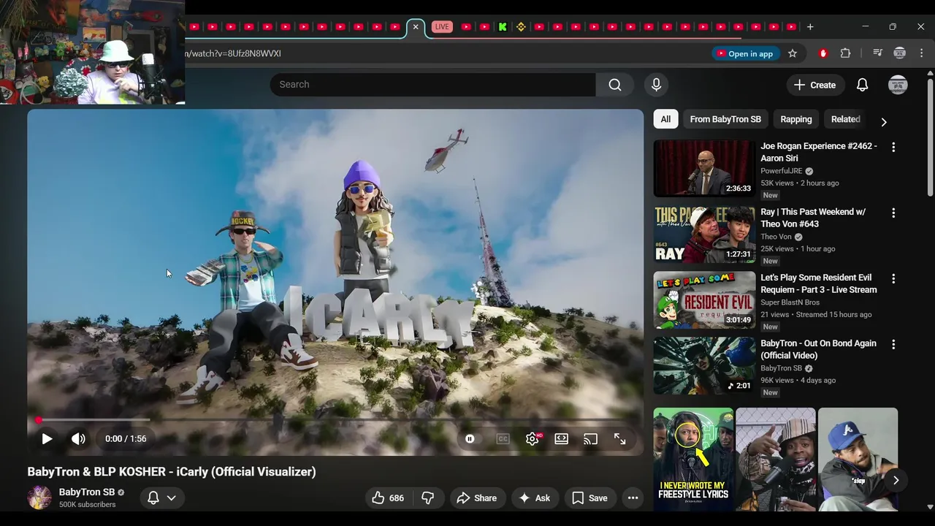
Task: Select the Rapping filter chip
Action: click(x=796, y=119)
